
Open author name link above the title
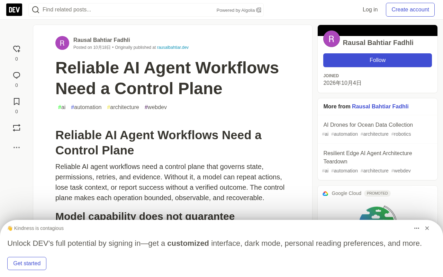(102, 40)
